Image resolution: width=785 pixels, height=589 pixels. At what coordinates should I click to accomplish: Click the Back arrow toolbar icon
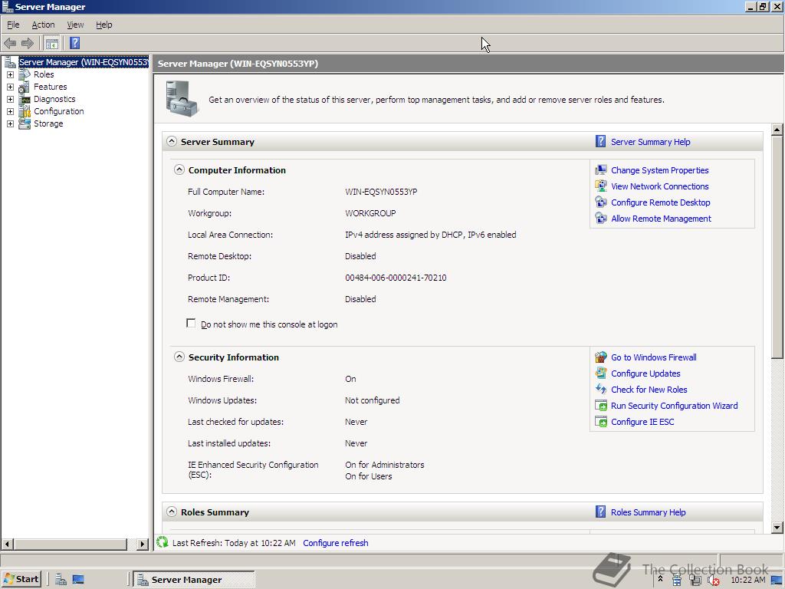[10, 43]
